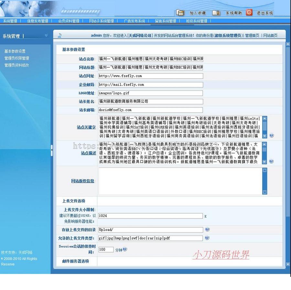The image size is (291, 290).
Task: Click help icon beside 站点描述 field
Action: 272,161
